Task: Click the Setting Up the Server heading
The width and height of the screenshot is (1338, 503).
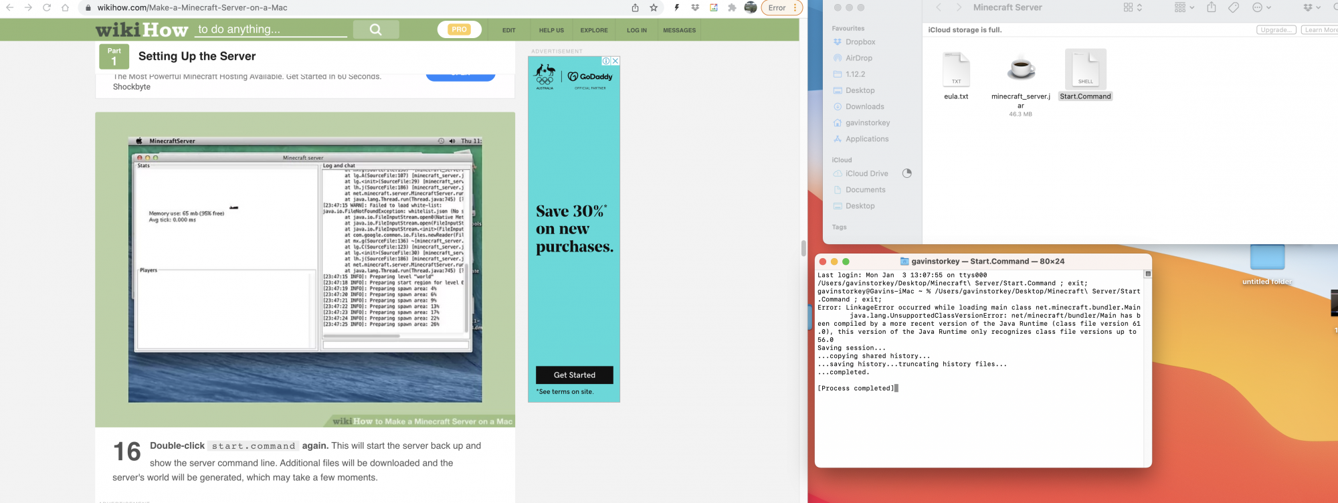Action: point(197,56)
